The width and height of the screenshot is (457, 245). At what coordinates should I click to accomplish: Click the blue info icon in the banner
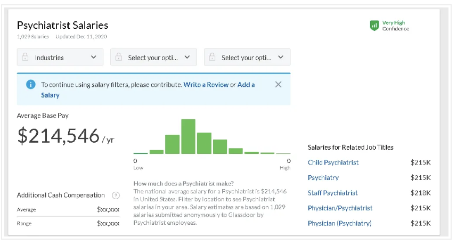pos(31,84)
